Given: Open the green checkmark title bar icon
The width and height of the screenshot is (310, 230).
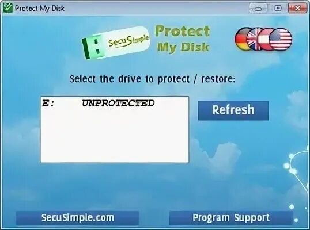Looking at the screenshot, I should [x=7, y=7].
